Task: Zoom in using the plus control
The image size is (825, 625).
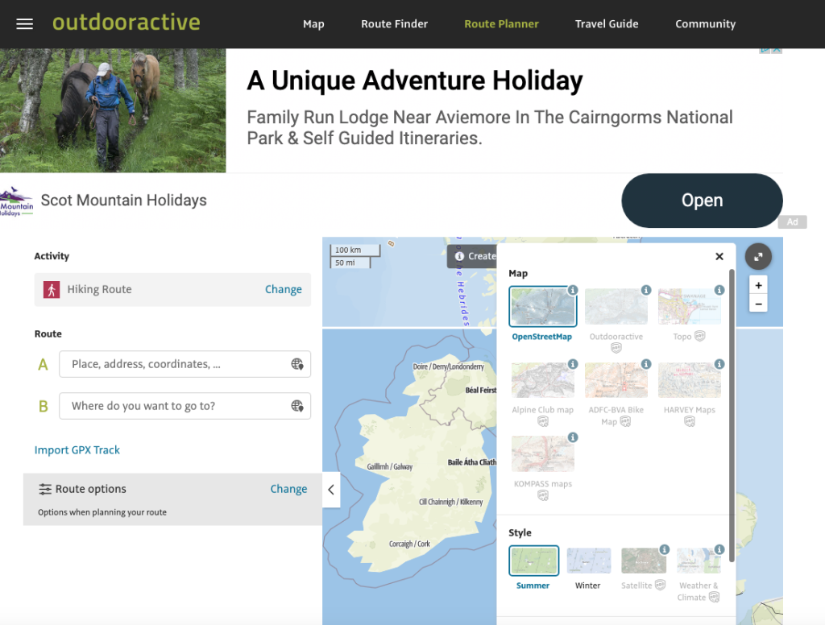Action: point(758,284)
